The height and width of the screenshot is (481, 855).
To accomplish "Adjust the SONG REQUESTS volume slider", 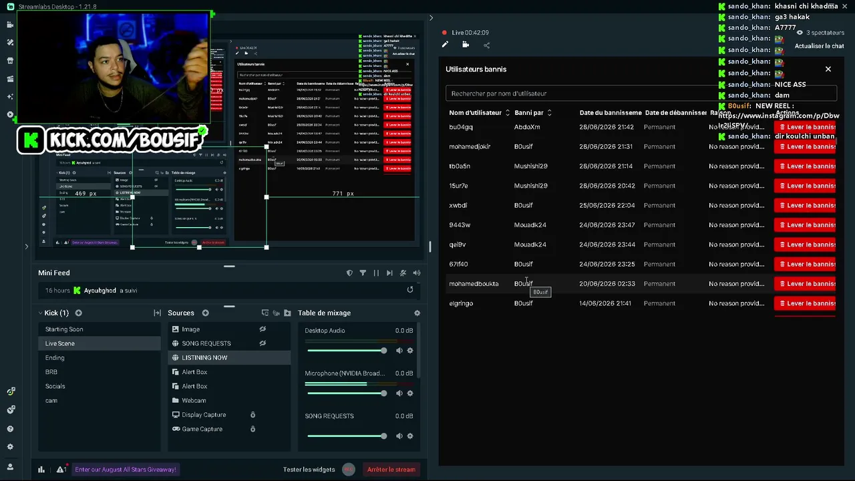I will (x=347, y=436).
